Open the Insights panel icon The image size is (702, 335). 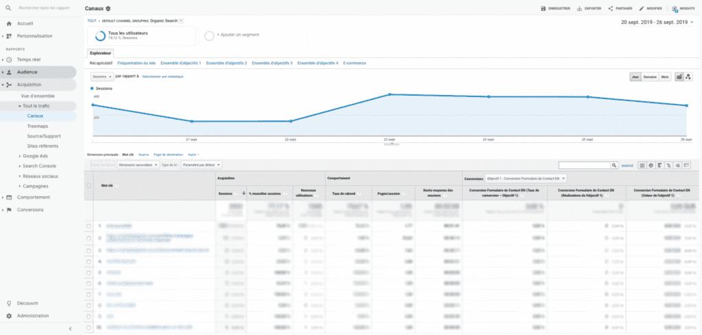coord(675,9)
